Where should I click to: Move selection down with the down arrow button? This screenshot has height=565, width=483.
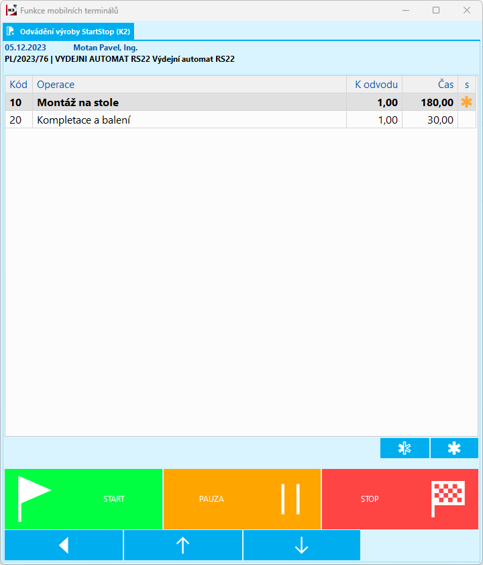(x=302, y=546)
